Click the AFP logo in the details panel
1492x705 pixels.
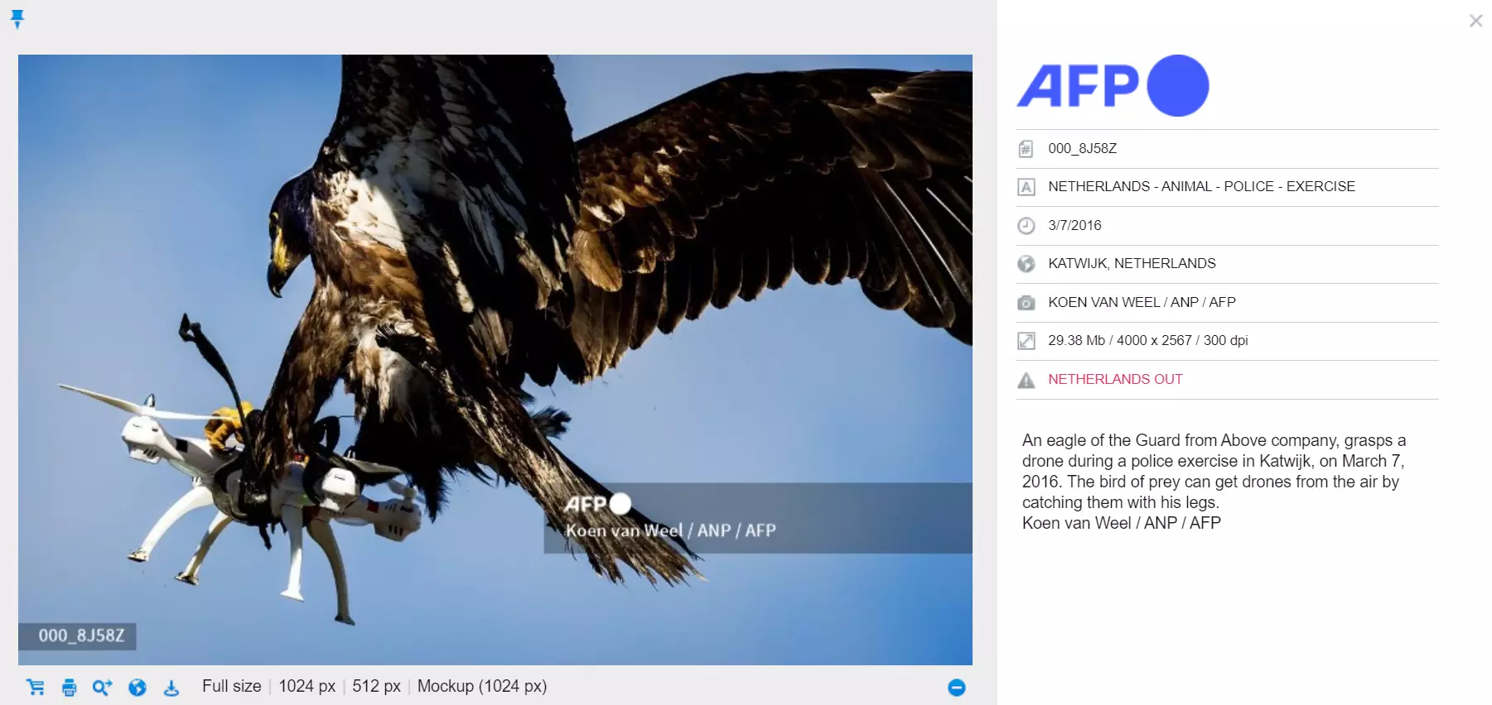1113,85
